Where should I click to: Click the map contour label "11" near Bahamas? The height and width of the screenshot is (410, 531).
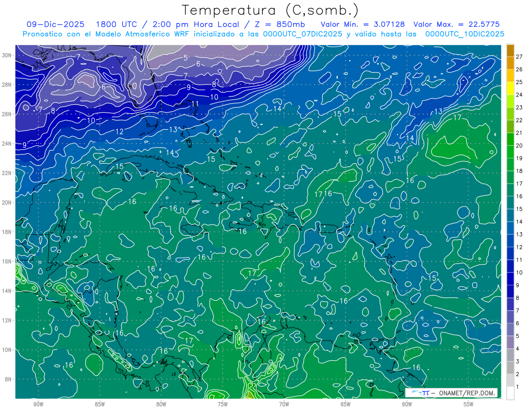[x=195, y=103]
